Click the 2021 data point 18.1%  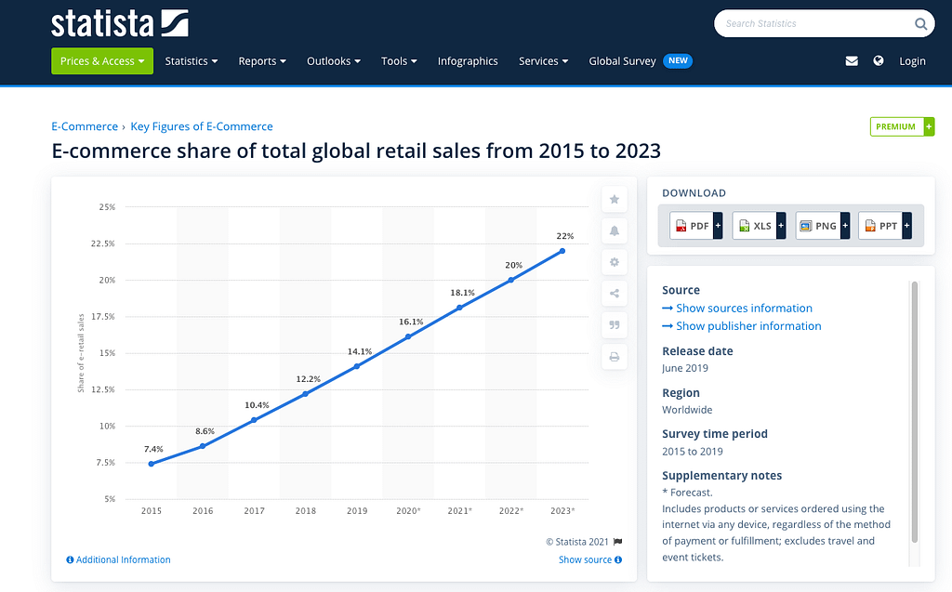pos(459,308)
